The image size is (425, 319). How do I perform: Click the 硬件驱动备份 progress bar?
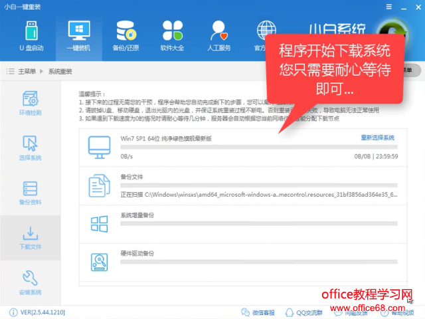pyautogui.click(x=259, y=262)
